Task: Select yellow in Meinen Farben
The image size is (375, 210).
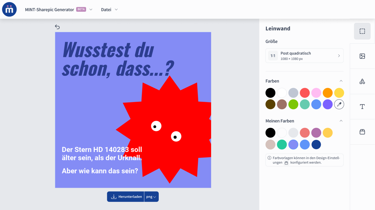Action: pos(328,133)
